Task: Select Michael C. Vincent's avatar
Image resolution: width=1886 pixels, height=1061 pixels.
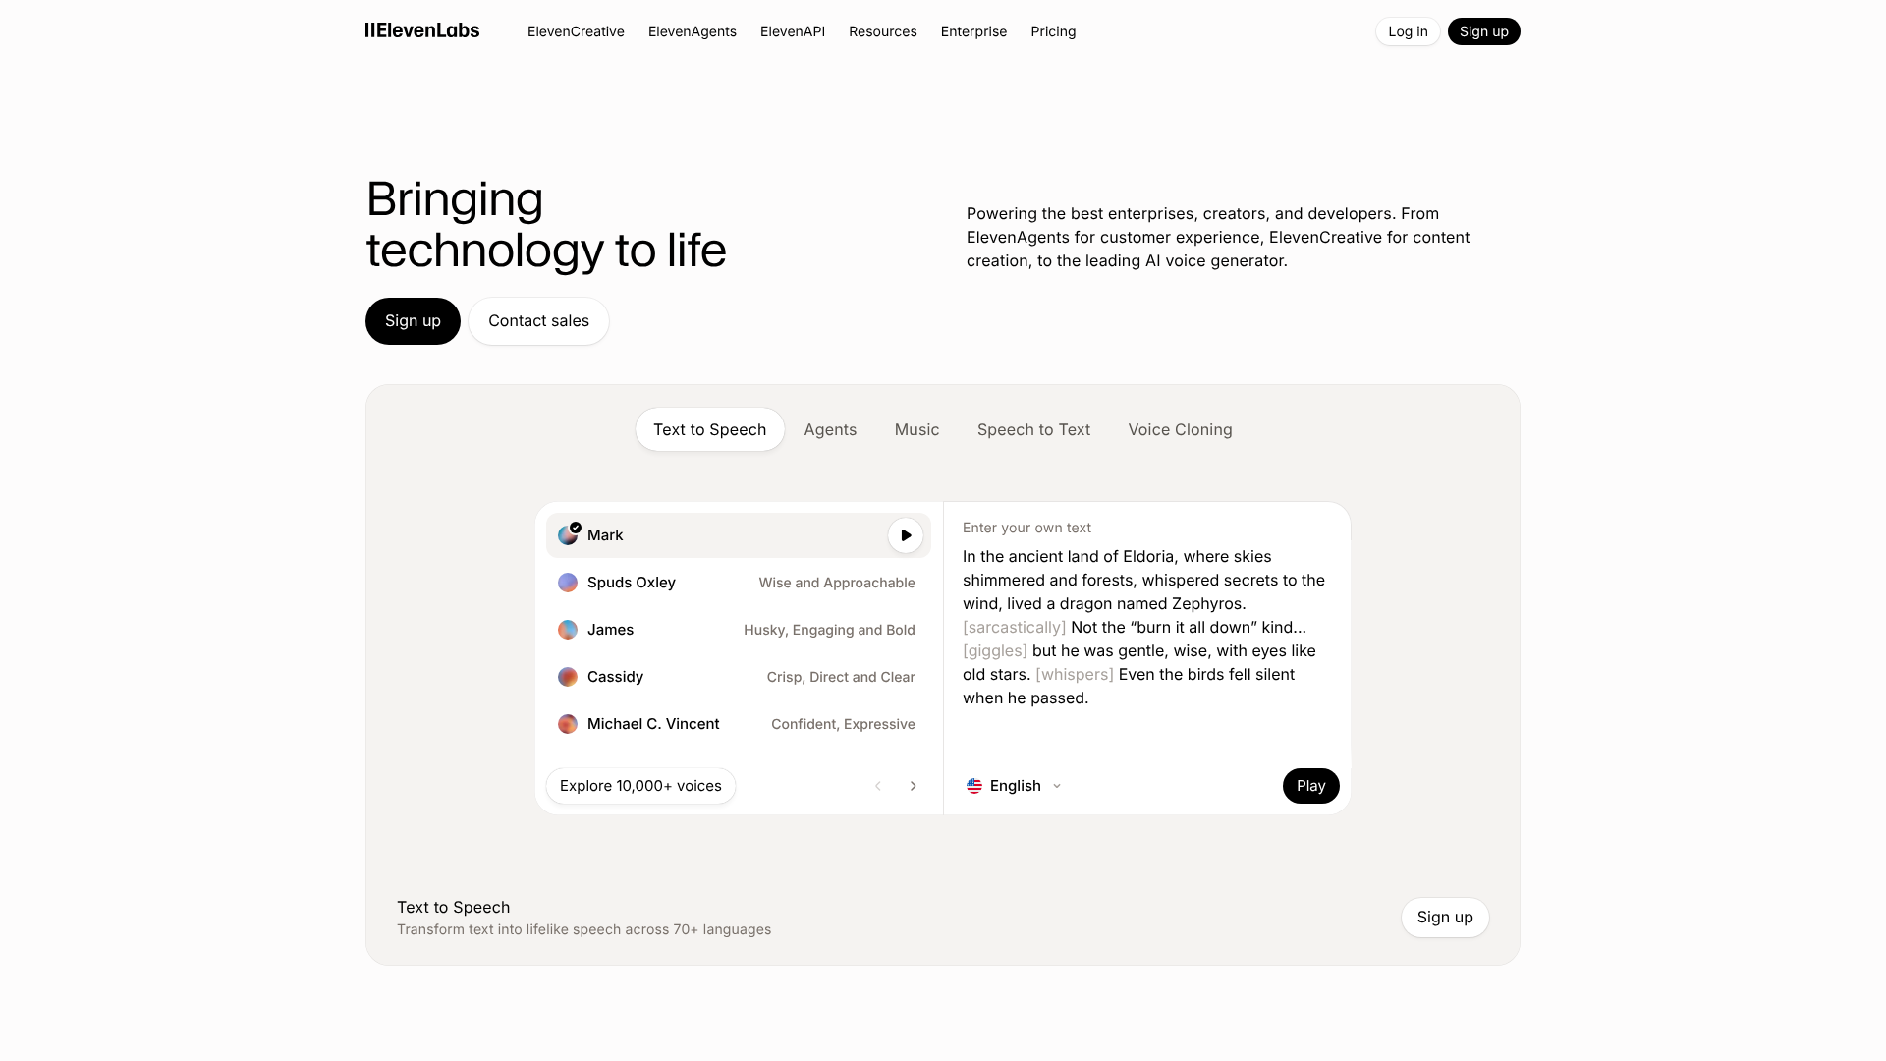Action: (567, 724)
